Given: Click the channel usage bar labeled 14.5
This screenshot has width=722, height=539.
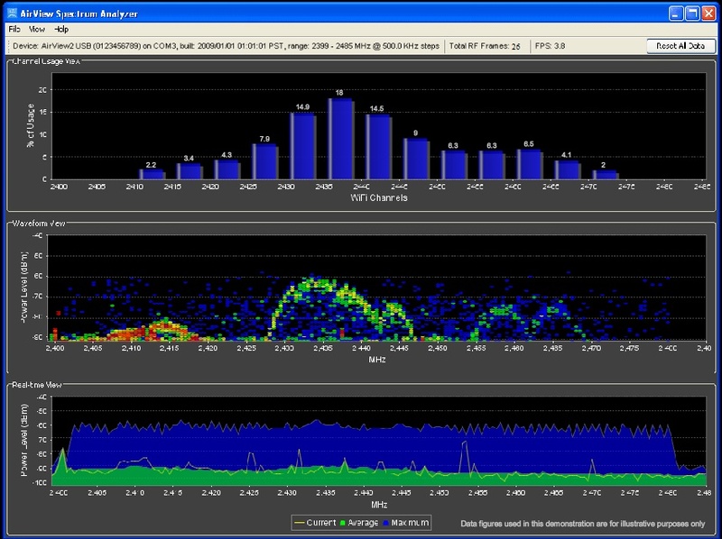Looking at the screenshot, I should [378, 147].
